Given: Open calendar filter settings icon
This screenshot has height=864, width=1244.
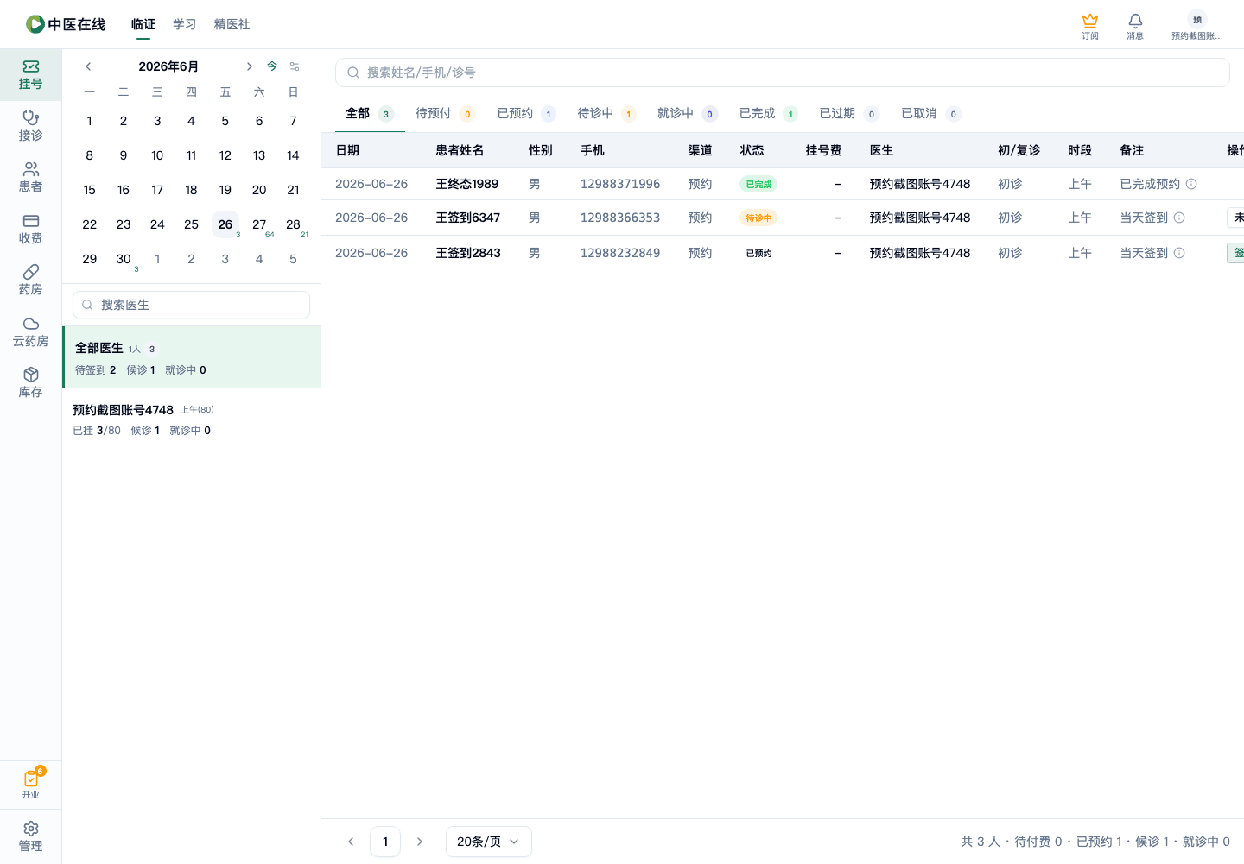Looking at the screenshot, I should point(295,66).
